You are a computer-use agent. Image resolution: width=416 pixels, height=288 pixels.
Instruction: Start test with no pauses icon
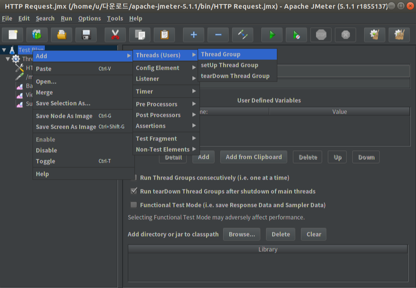(x=296, y=35)
